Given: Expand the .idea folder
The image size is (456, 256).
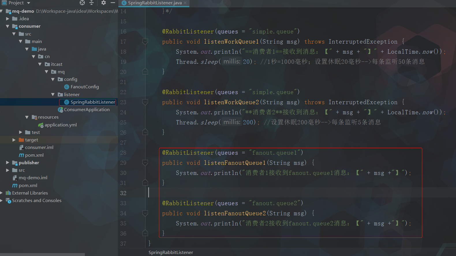Looking at the screenshot, I should [8, 18].
